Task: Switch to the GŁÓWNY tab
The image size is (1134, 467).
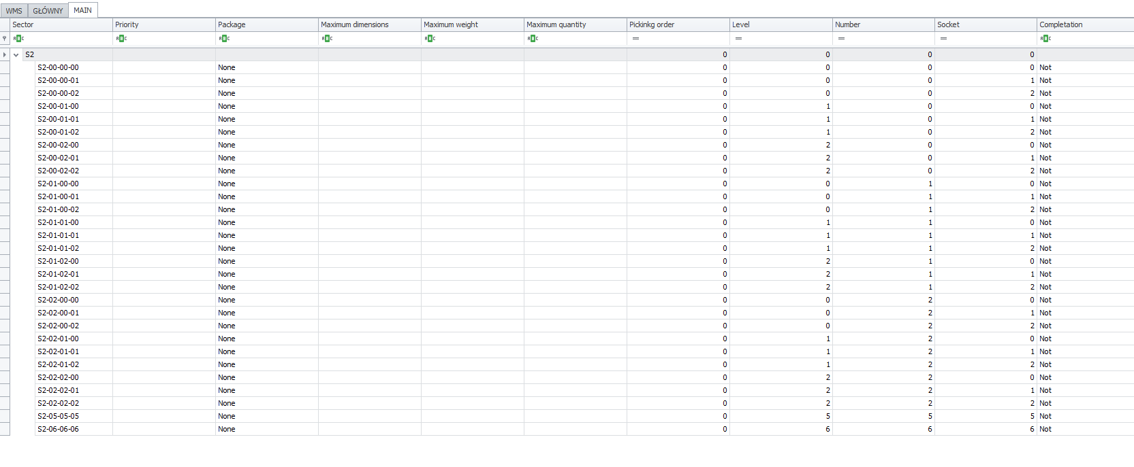Action: click(x=48, y=11)
